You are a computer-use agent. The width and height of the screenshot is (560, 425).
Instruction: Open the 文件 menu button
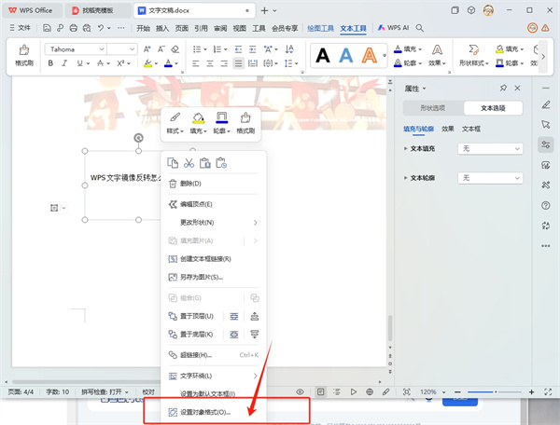pos(20,28)
